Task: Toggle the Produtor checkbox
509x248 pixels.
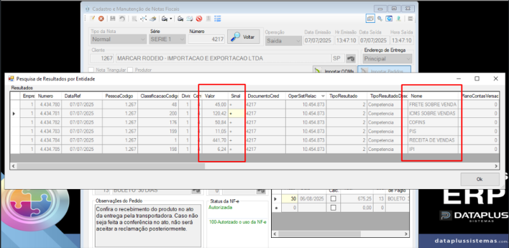Action: [130, 70]
